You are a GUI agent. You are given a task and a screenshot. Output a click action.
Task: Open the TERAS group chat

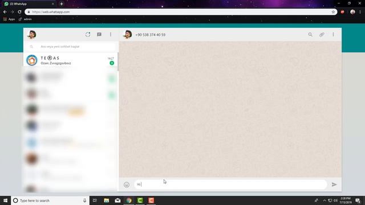tap(71, 60)
